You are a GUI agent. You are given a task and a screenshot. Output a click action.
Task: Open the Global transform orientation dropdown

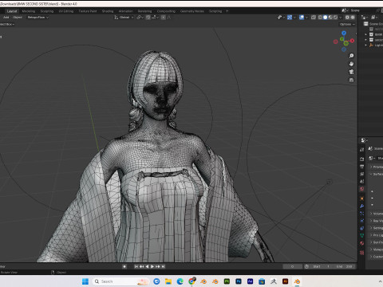coord(124,18)
